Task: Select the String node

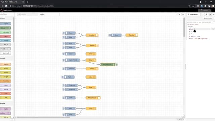Action: tap(91, 60)
